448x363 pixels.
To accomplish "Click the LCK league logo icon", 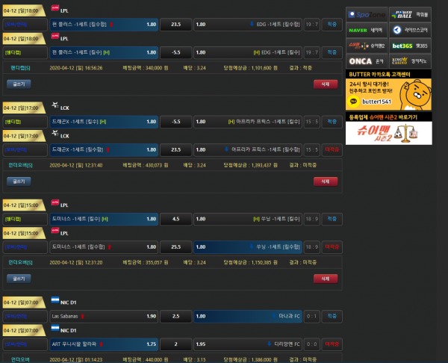I will pos(55,106).
